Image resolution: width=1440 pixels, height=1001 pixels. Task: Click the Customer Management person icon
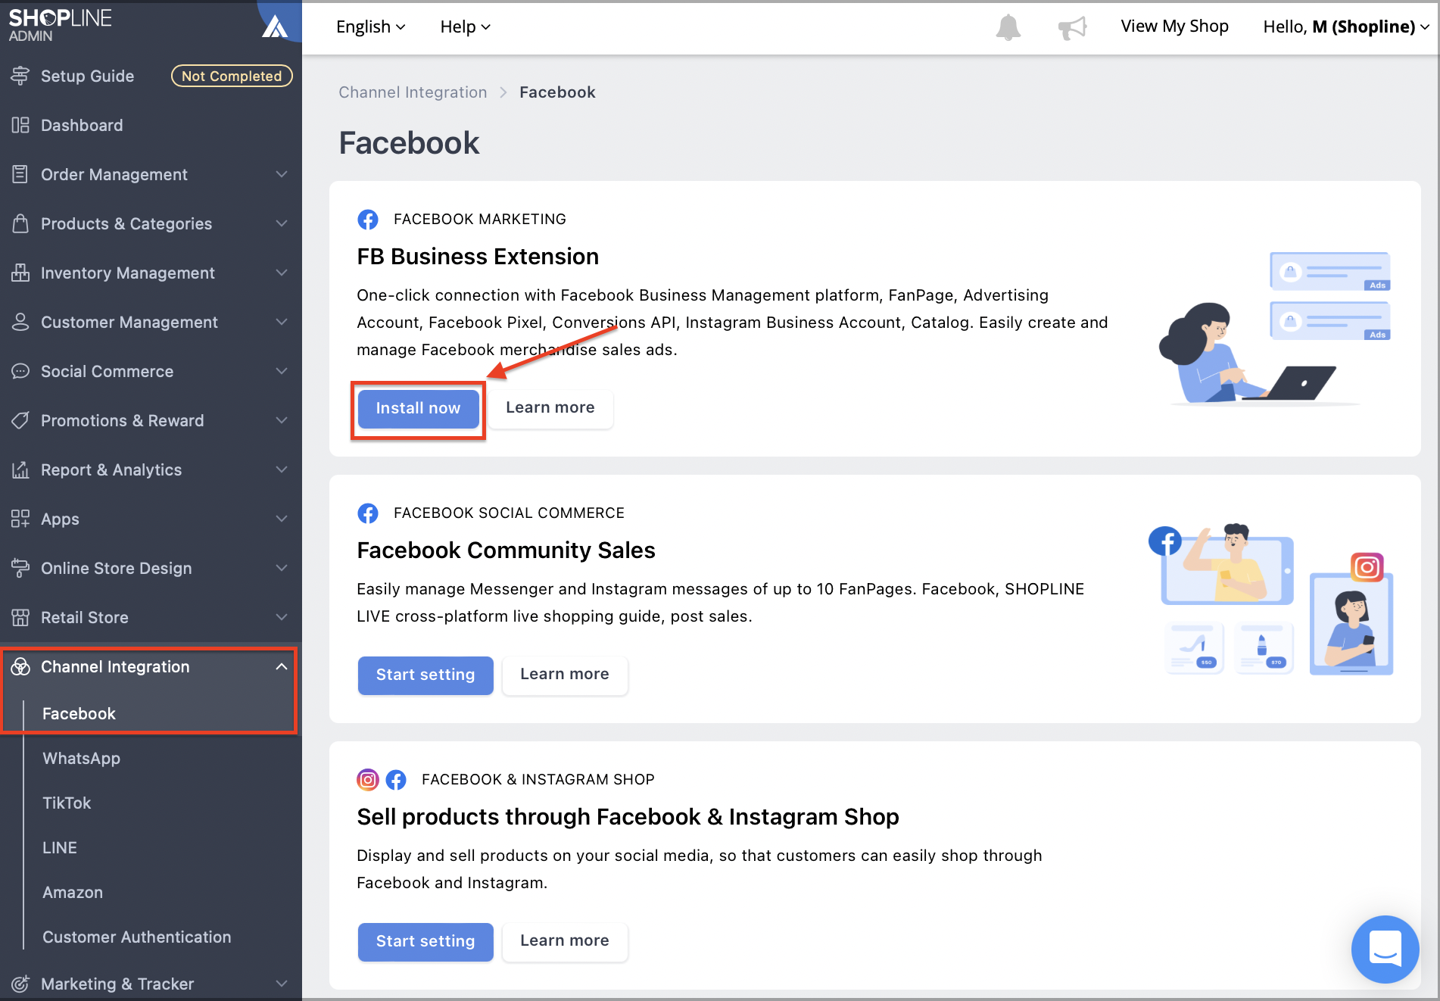[x=20, y=322]
